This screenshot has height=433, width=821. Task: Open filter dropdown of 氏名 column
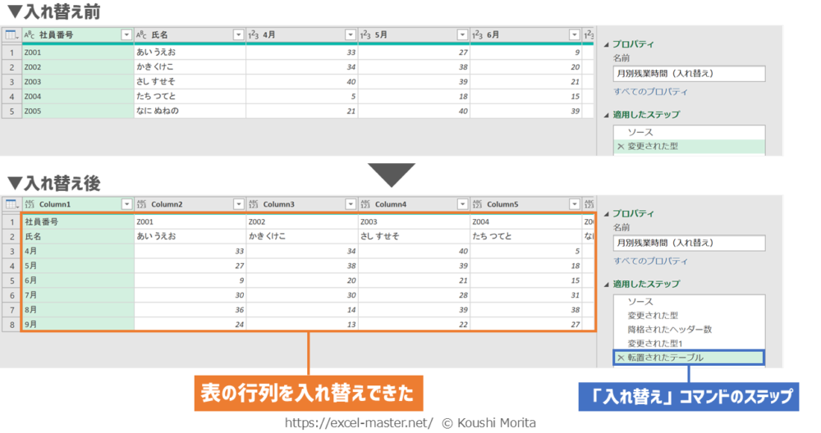point(238,35)
